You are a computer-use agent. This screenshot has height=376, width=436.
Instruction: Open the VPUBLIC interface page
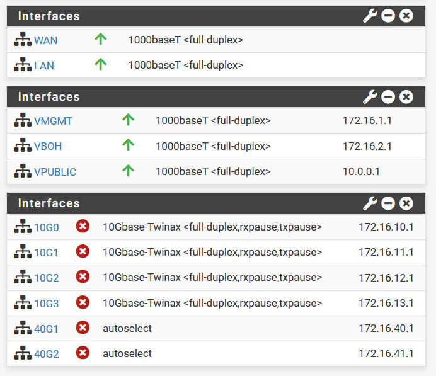[55, 172]
